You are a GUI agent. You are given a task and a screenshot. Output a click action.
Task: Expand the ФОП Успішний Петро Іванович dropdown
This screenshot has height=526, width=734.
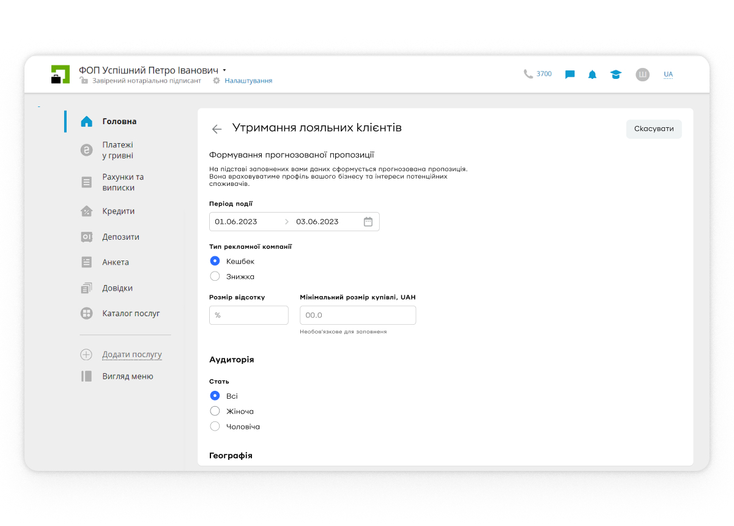224,70
